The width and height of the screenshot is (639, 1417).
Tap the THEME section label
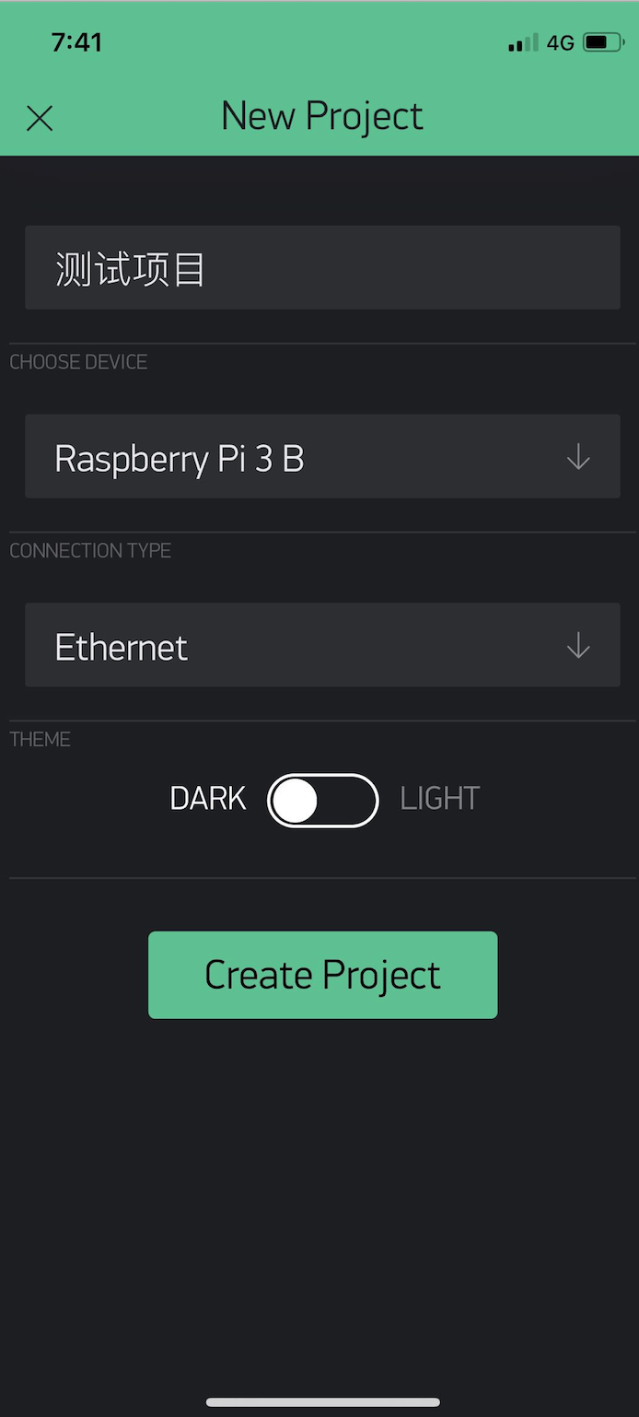pyautogui.click(x=40, y=740)
